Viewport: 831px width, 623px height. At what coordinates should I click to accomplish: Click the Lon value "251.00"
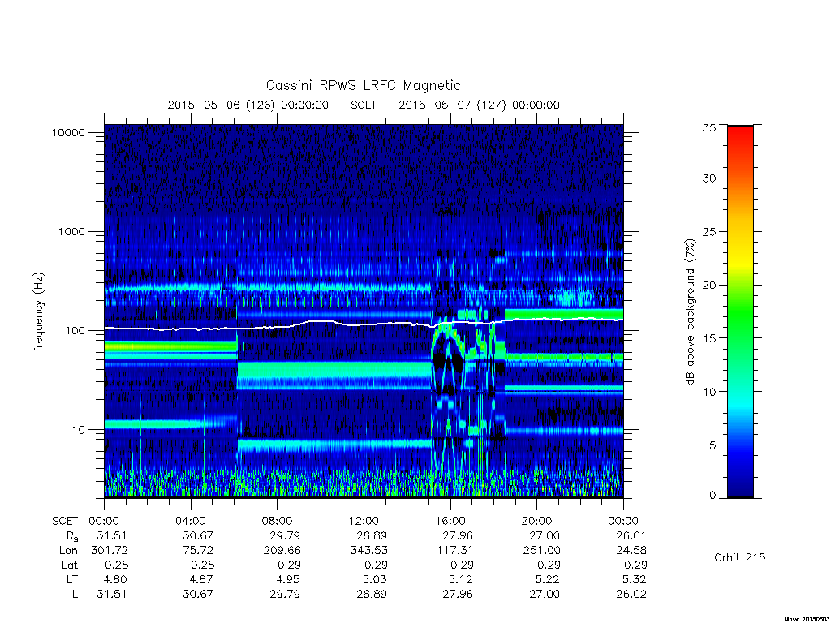[x=541, y=551]
